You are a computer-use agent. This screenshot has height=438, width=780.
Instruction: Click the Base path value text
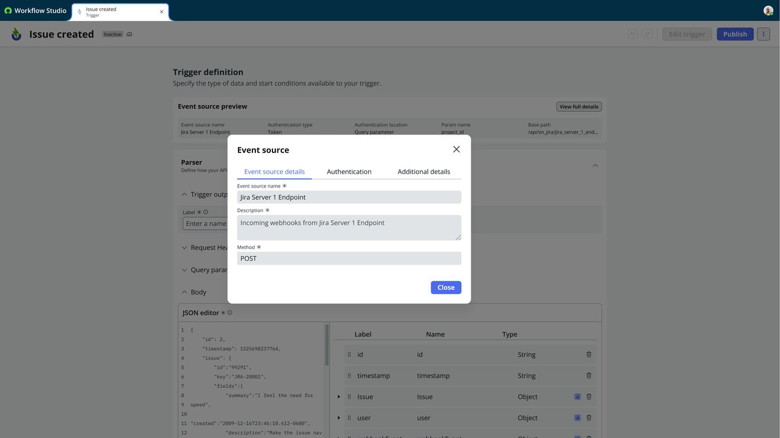(563, 132)
